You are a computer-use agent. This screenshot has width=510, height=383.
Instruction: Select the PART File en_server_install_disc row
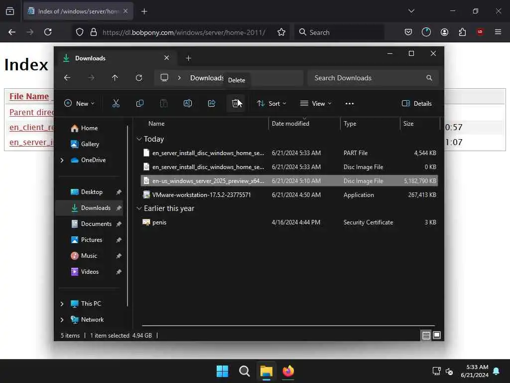(x=289, y=153)
